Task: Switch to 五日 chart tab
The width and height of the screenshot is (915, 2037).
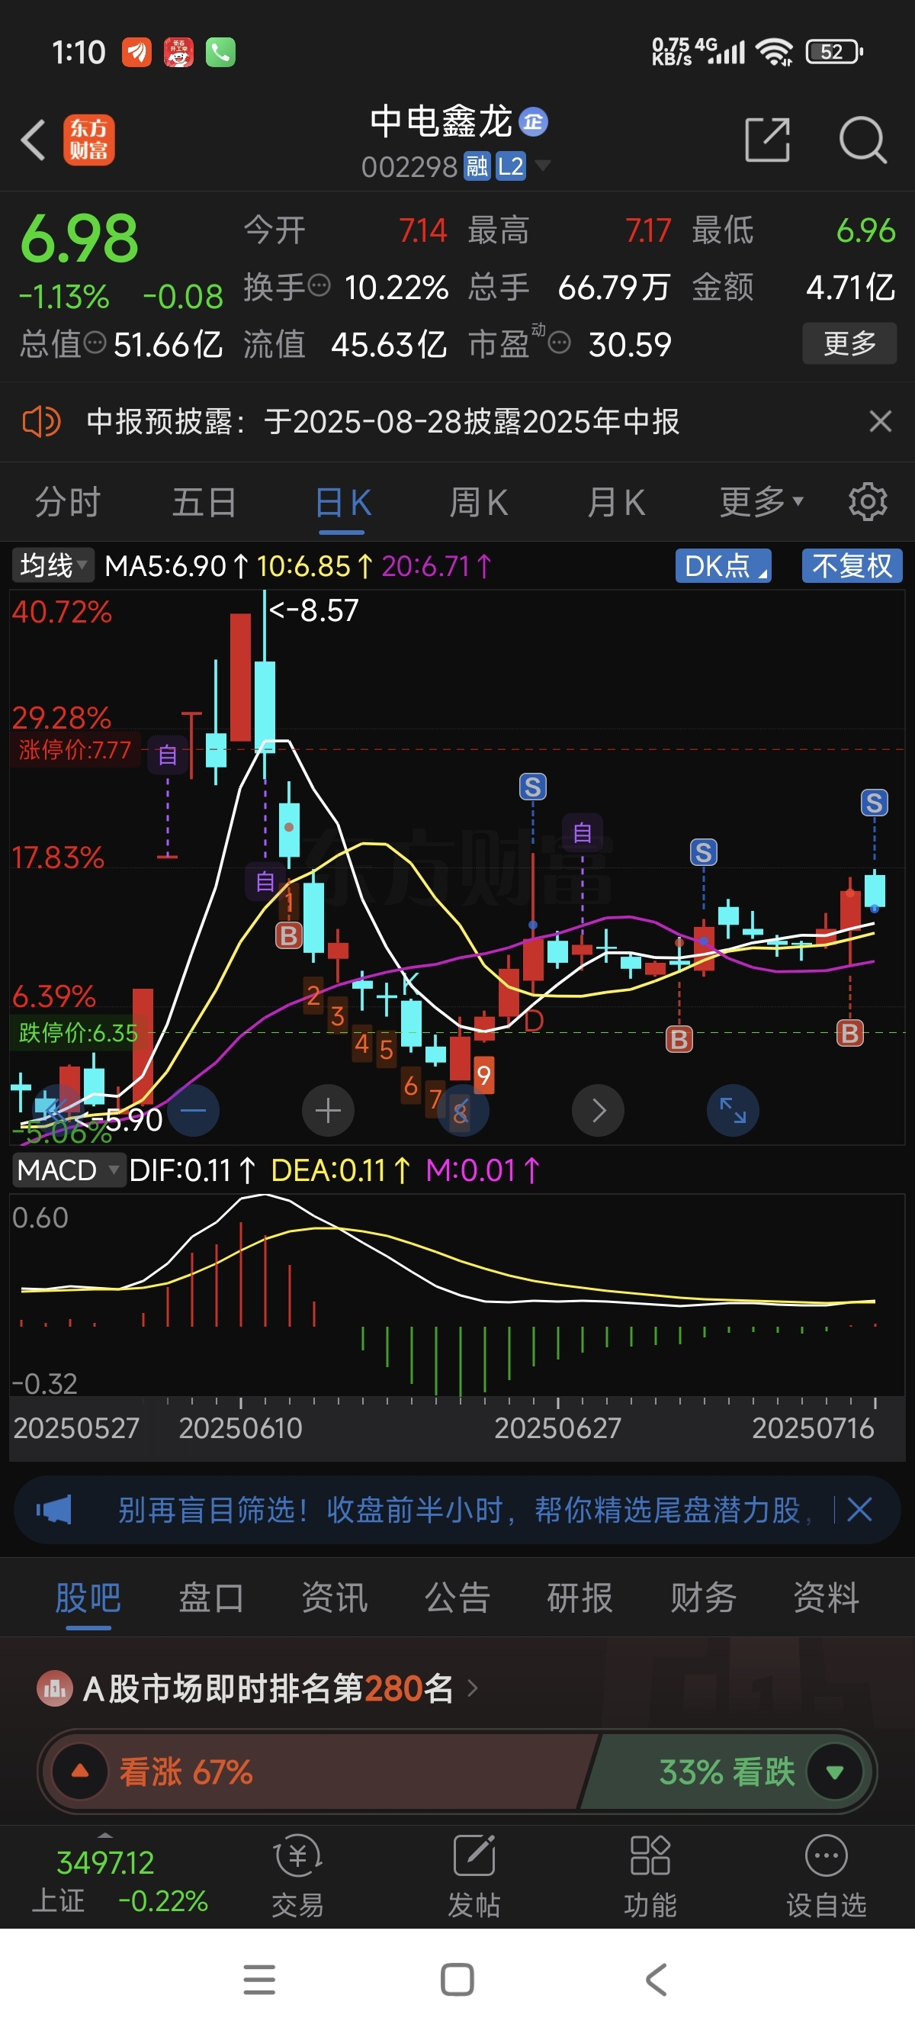Action: (204, 502)
